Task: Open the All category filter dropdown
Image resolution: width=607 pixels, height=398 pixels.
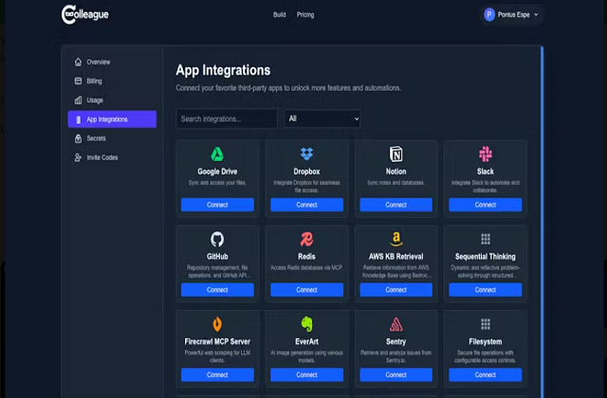Action: coord(322,118)
